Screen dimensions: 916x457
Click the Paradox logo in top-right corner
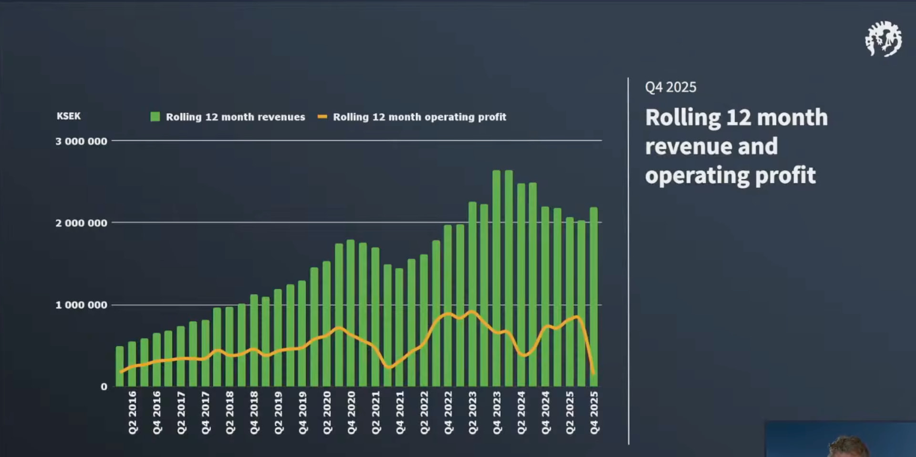[x=883, y=39]
